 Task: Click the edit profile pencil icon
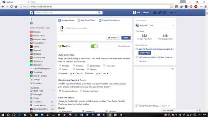point(31,23)
